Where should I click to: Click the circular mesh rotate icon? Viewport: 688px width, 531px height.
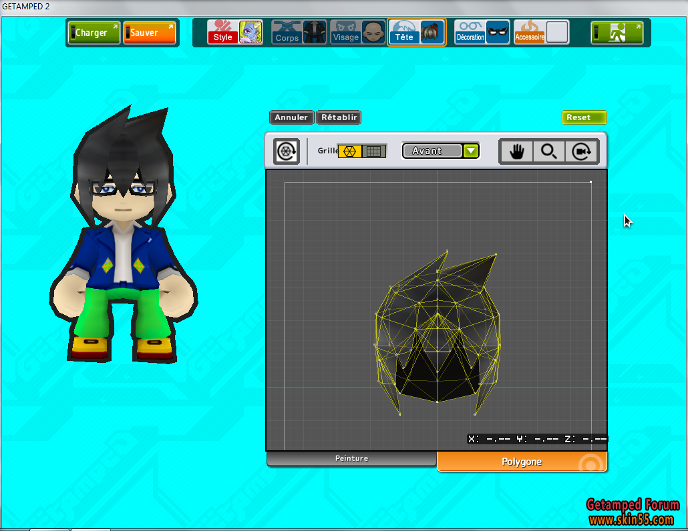tap(287, 151)
